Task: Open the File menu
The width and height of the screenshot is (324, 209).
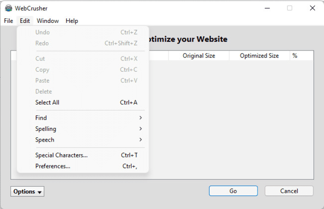Action: point(8,21)
